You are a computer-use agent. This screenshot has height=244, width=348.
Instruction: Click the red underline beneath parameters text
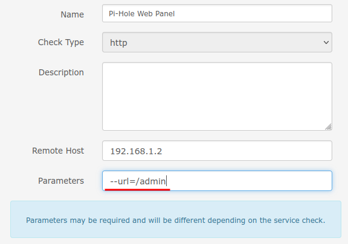pyautogui.click(x=137, y=190)
